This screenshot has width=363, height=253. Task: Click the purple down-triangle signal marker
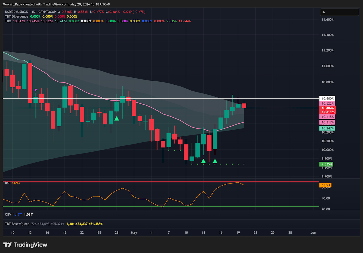pos(36,90)
